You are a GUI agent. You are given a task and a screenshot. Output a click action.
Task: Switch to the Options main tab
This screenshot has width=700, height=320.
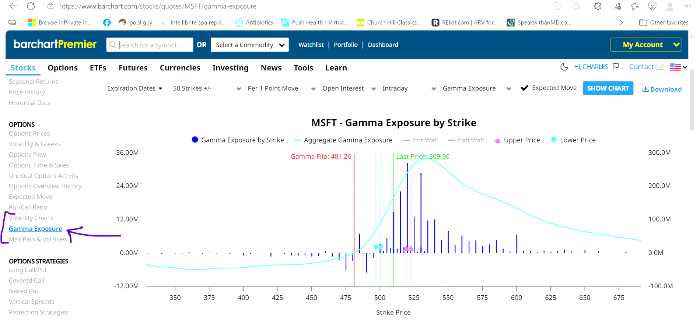pos(63,68)
